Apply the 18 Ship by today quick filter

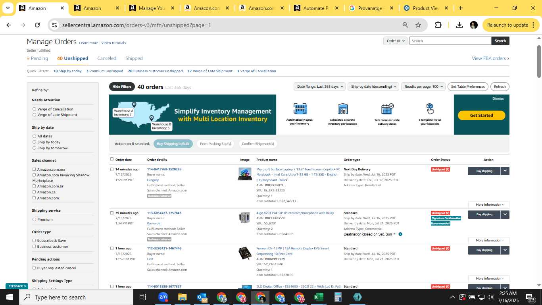pos(67,71)
